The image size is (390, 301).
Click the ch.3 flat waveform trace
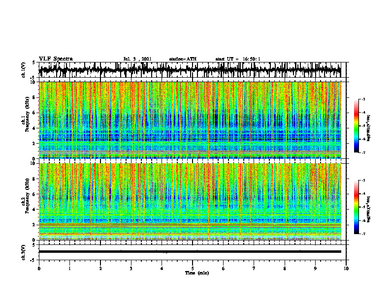tap(190, 252)
